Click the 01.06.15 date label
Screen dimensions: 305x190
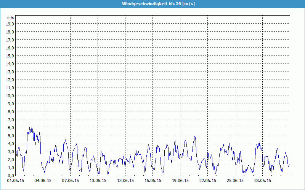(16, 180)
